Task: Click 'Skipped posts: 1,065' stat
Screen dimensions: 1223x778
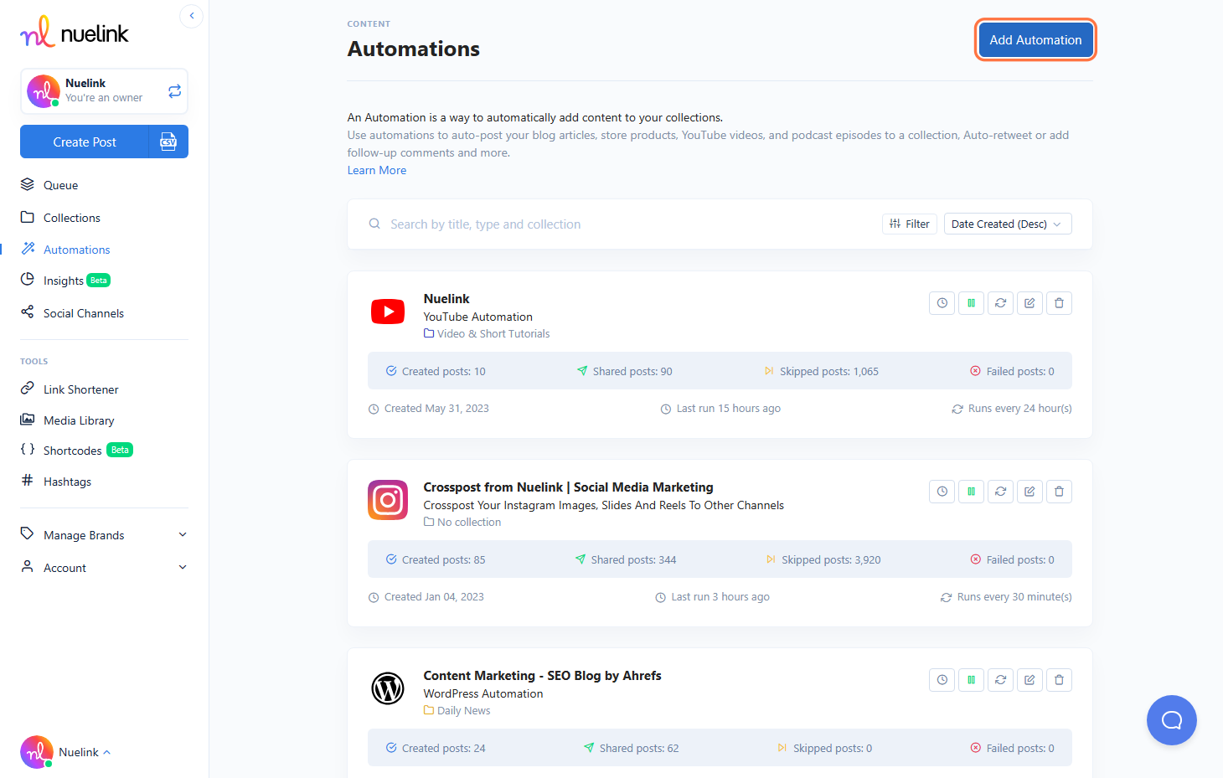Action: 821,371
